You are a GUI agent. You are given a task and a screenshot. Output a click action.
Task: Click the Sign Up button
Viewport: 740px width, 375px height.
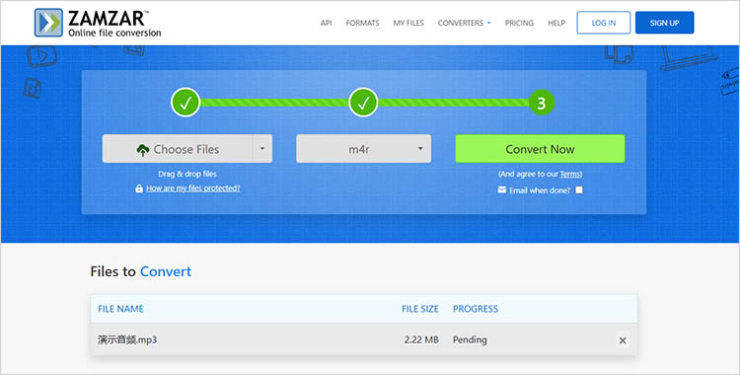click(x=664, y=23)
